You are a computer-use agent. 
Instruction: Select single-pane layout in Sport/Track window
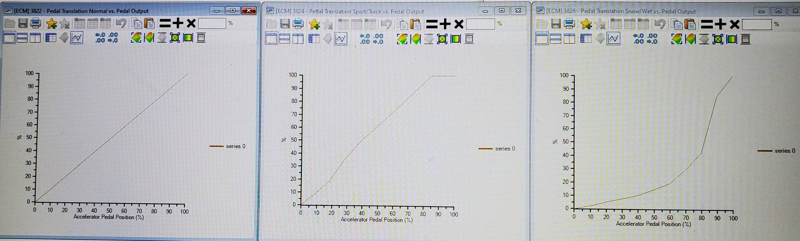(x=272, y=39)
